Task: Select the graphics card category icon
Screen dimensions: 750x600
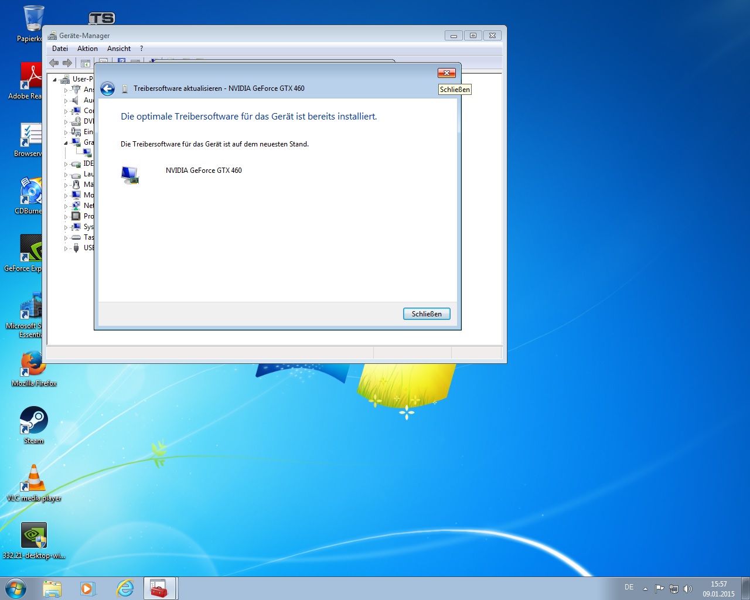Action: pyautogui.click(x=76, y=142)
